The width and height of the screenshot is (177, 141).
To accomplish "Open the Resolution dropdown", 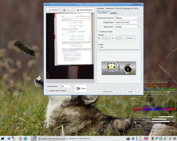I will coord(127,27).
